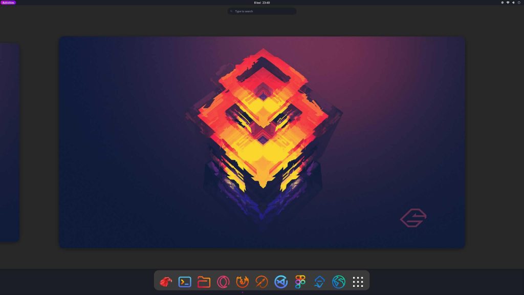Launch the Garuda eagle app from the dock
The image size is (524, 295).
point(165,281)
